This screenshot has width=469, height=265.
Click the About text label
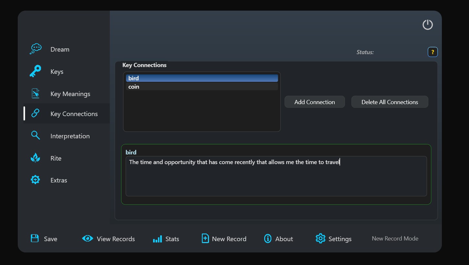[x=284, y=239]
